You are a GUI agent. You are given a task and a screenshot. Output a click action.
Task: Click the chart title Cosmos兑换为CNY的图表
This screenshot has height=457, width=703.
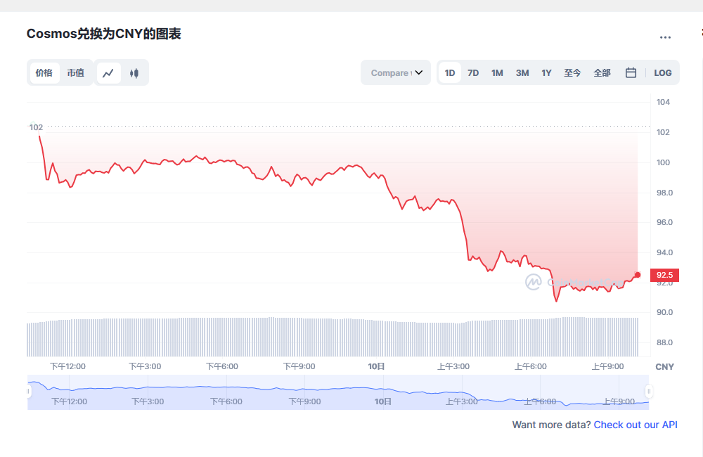click(x=103, y=34)
